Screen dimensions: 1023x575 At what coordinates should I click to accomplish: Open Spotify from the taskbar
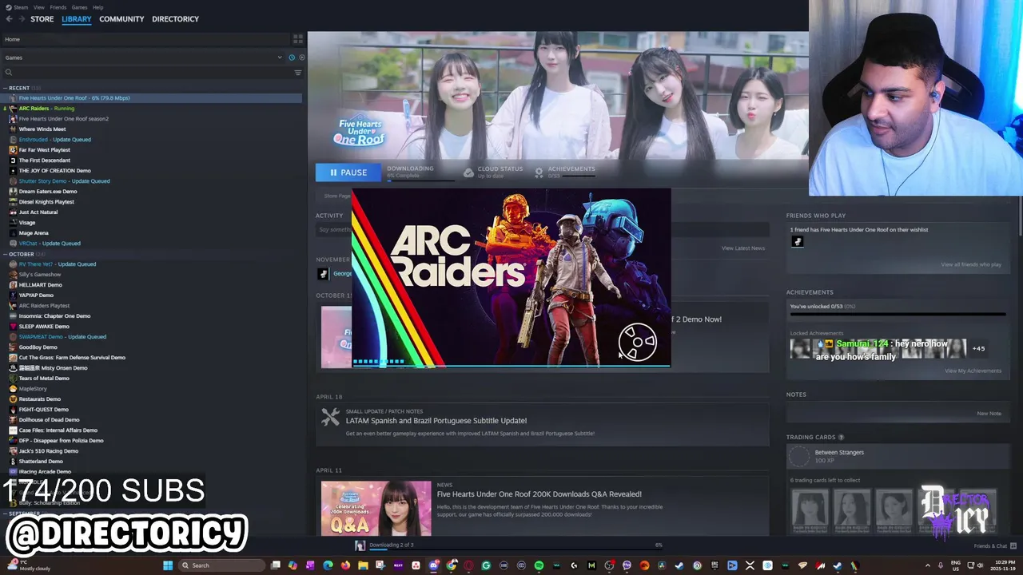[539, 565]
